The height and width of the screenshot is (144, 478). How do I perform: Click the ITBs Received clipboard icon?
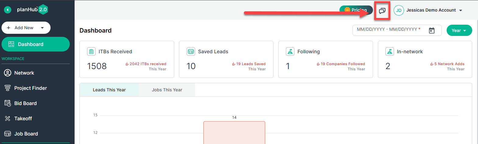[x=91, y=51]
